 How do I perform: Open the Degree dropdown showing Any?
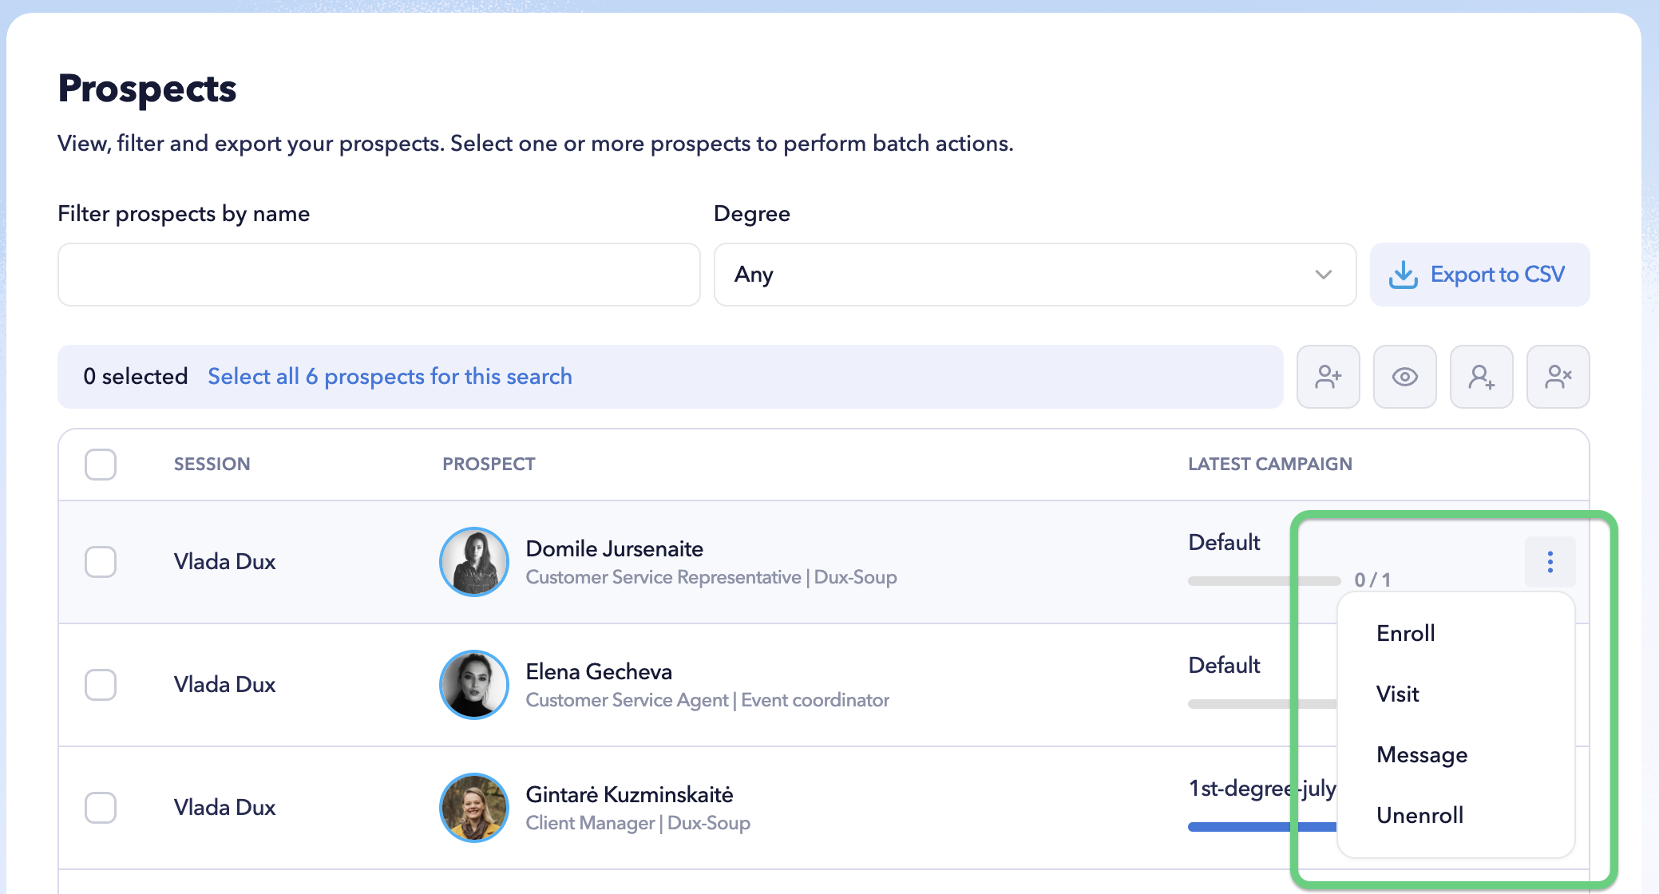tap(1035, 275)
